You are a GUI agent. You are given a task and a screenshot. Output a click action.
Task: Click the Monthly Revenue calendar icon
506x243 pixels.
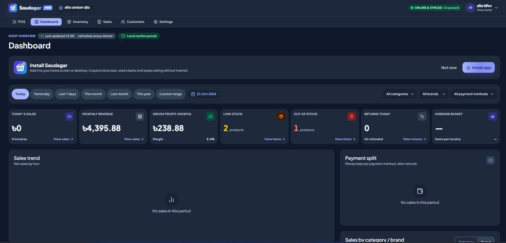(140, 116)
